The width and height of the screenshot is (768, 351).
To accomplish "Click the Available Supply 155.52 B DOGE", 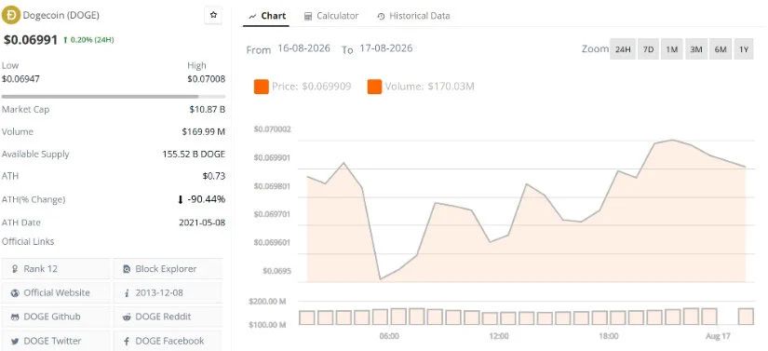I will pyautogui.click(x=194, y=155).
